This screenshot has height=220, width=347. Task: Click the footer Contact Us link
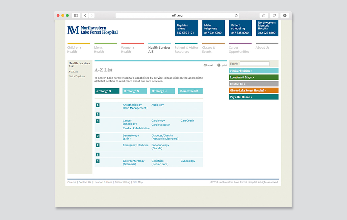tap(85, 182)
